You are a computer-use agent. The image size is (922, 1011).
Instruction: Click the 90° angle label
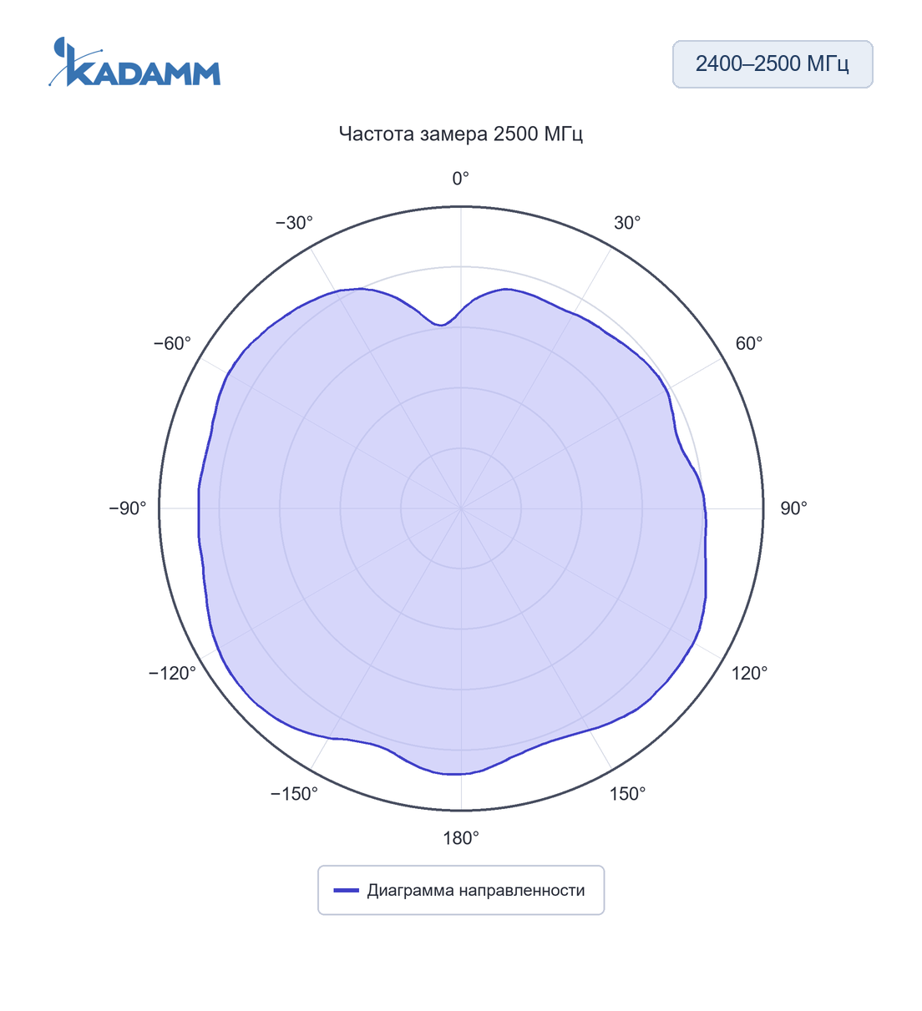tap(794, 508)
